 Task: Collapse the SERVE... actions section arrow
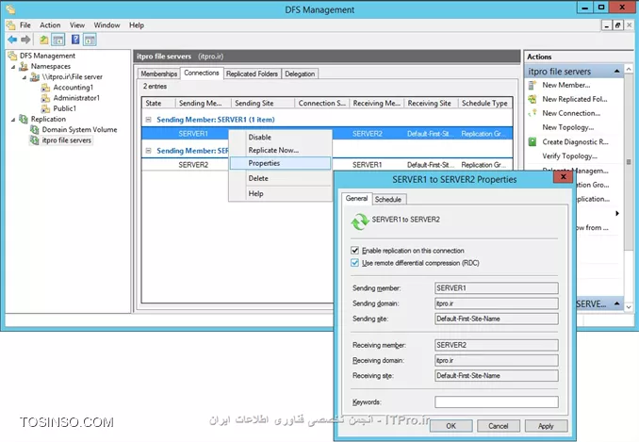pyautogui.click(x=617, y=303)
